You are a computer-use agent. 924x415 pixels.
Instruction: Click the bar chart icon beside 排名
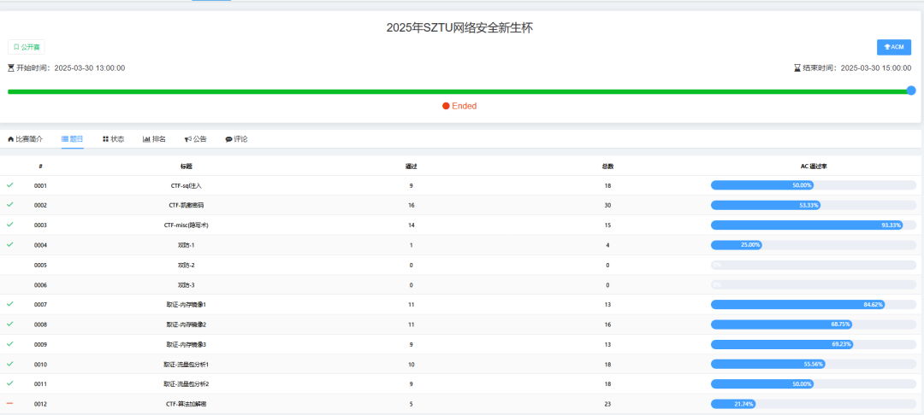[x=146, y=138]
